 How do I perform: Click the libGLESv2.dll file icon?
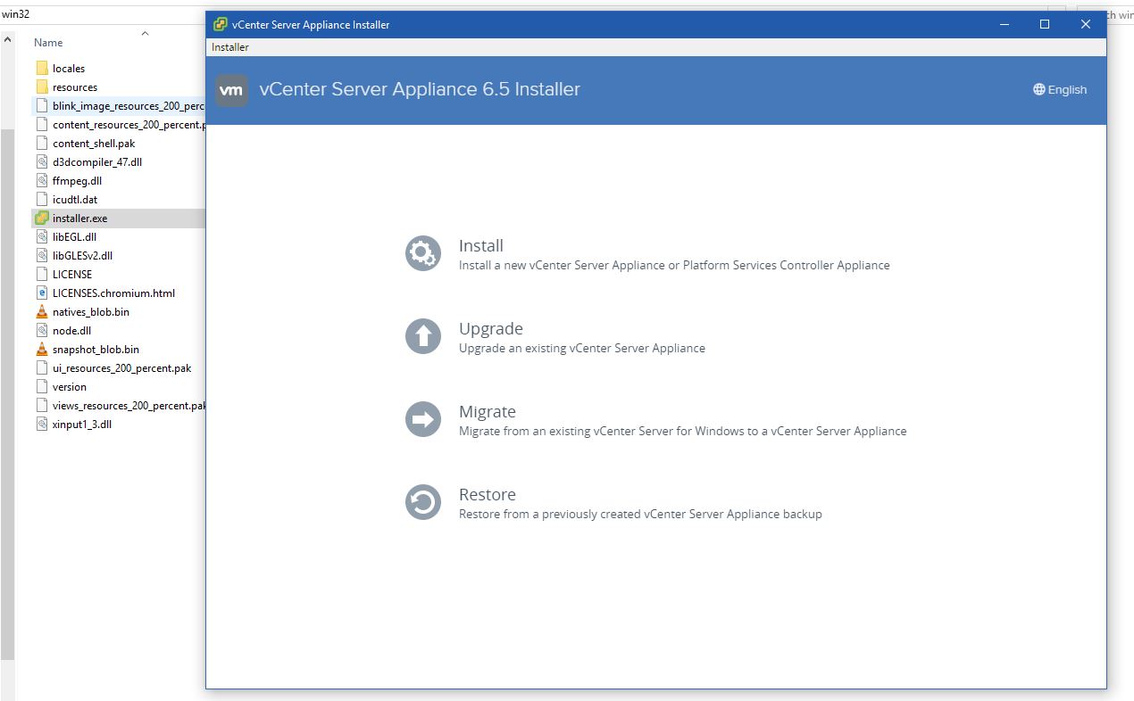click(42, 255)
